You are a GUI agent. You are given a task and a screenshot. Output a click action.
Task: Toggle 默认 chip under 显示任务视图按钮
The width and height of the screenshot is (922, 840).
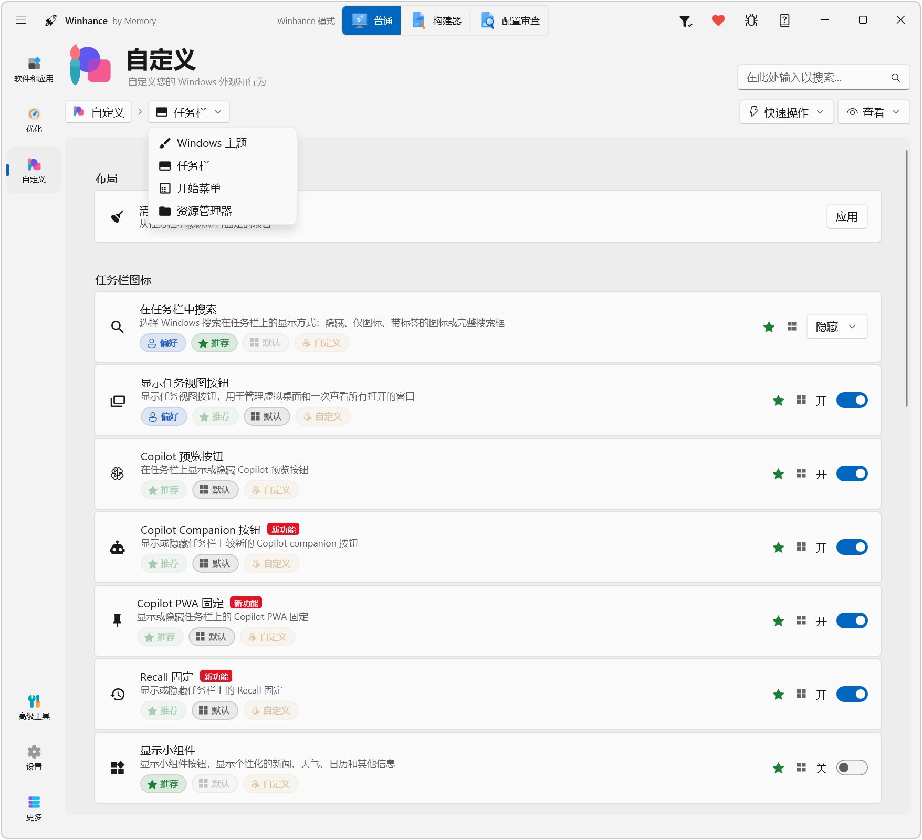click(x=267, y=416)
